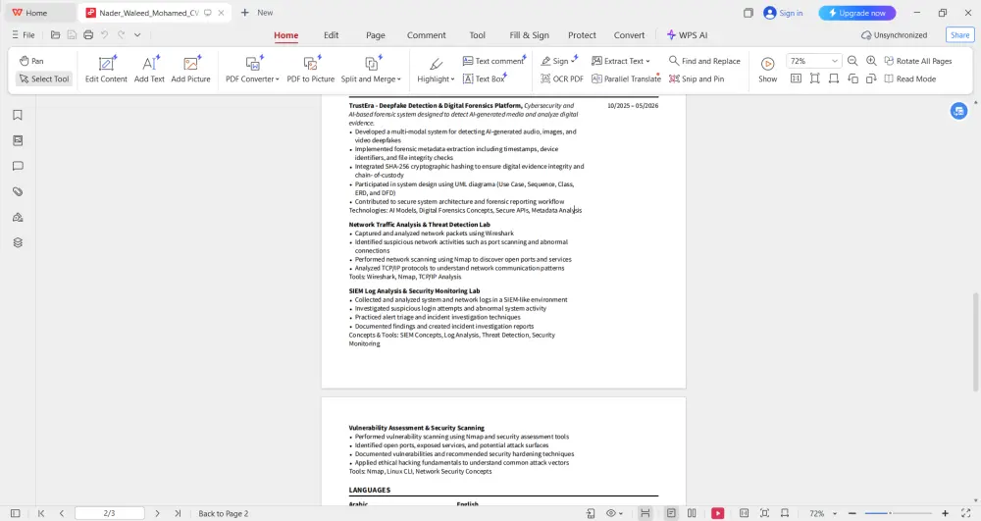Toggle the navigation pane icon at bottom left

coord(16,513)
